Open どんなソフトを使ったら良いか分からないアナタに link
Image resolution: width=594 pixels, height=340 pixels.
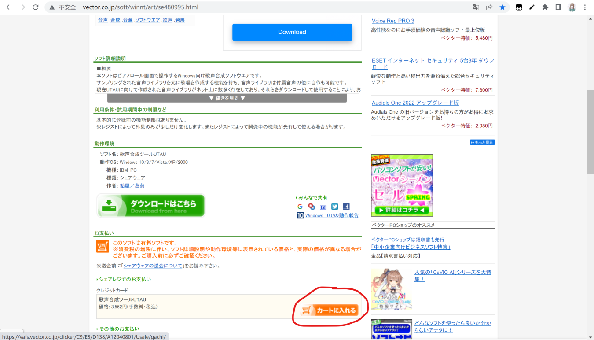click(453, 327)
